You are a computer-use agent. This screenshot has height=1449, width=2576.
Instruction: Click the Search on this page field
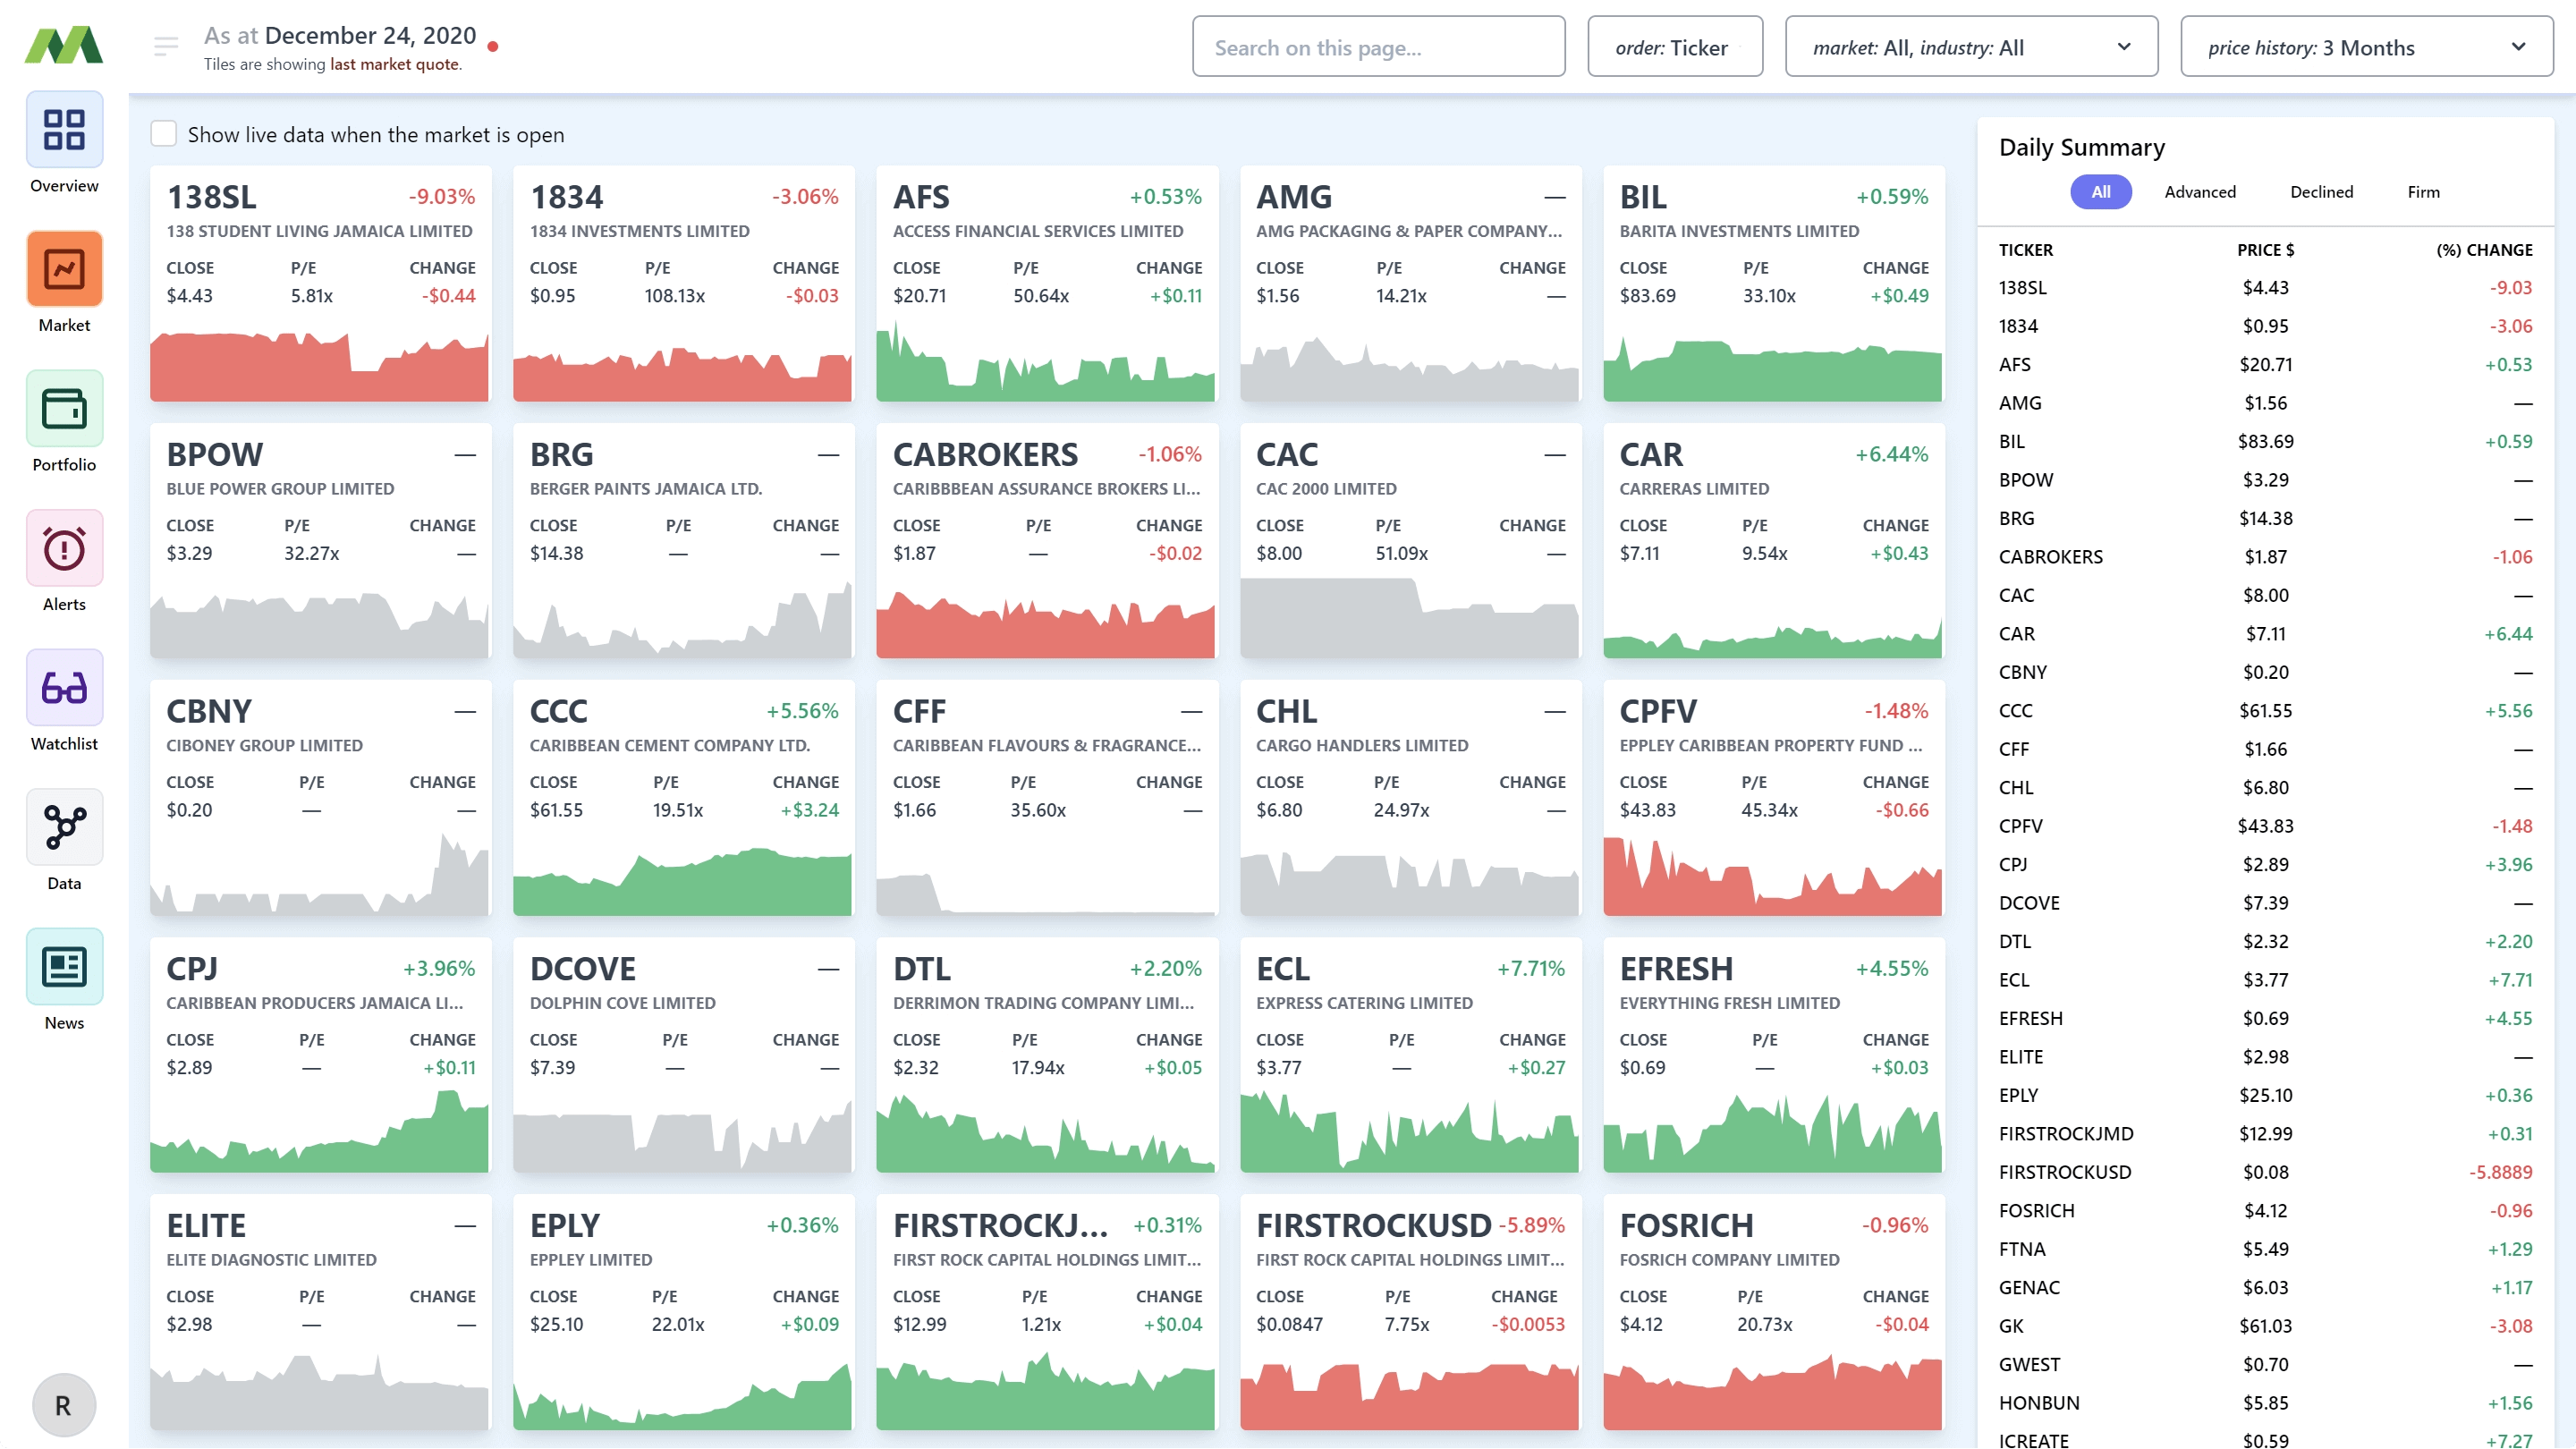[x=1378, y=47]
